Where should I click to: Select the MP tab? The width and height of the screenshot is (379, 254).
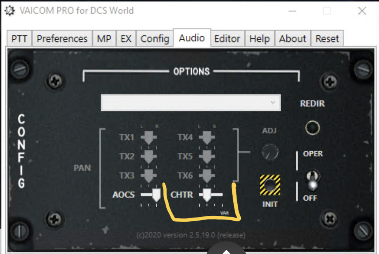point(104,38)
